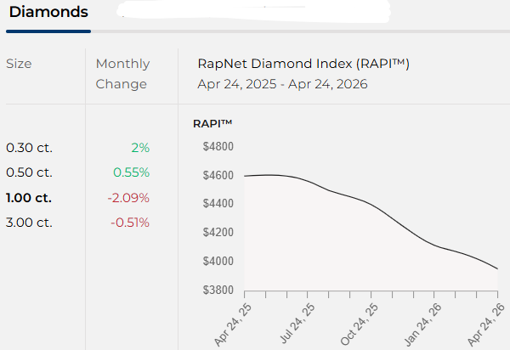
Task: Click the Apr 24, 25 x-axis label
Action: pyautogui.click(x=233, y=325)
